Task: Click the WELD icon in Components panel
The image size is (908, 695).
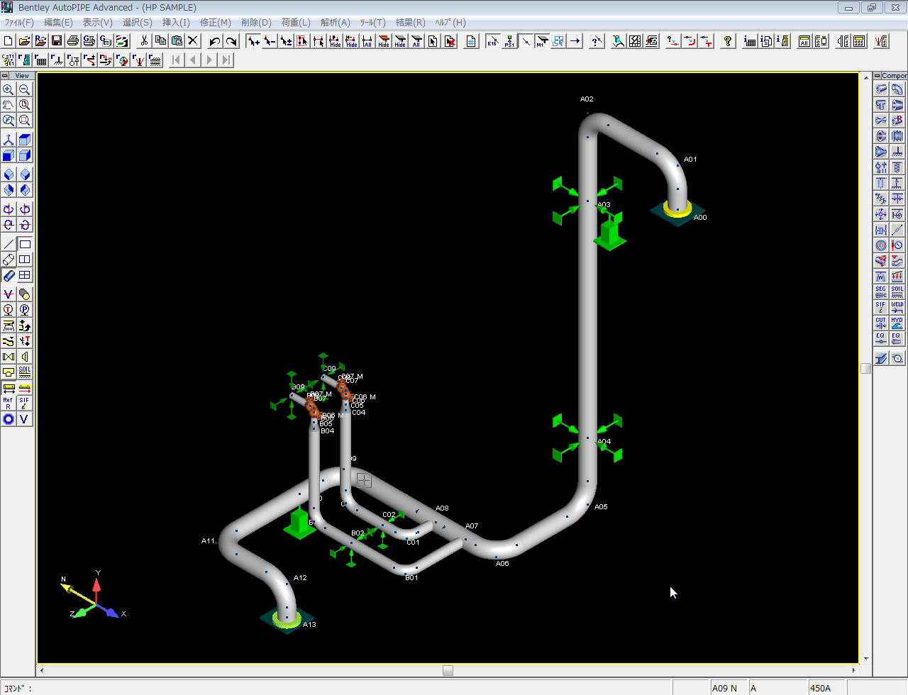Action: [x=897, y=307]
